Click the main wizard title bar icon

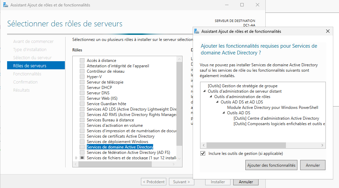pos(6,5)
